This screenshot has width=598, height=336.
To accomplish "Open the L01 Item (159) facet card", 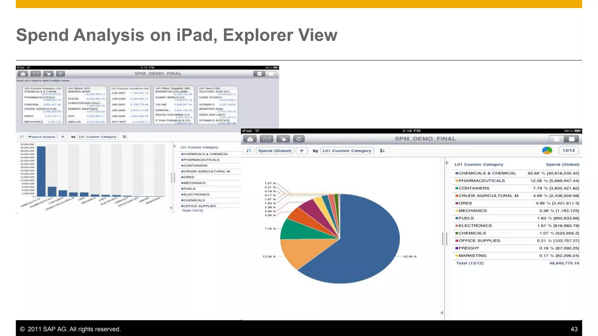I will point(218,105).
